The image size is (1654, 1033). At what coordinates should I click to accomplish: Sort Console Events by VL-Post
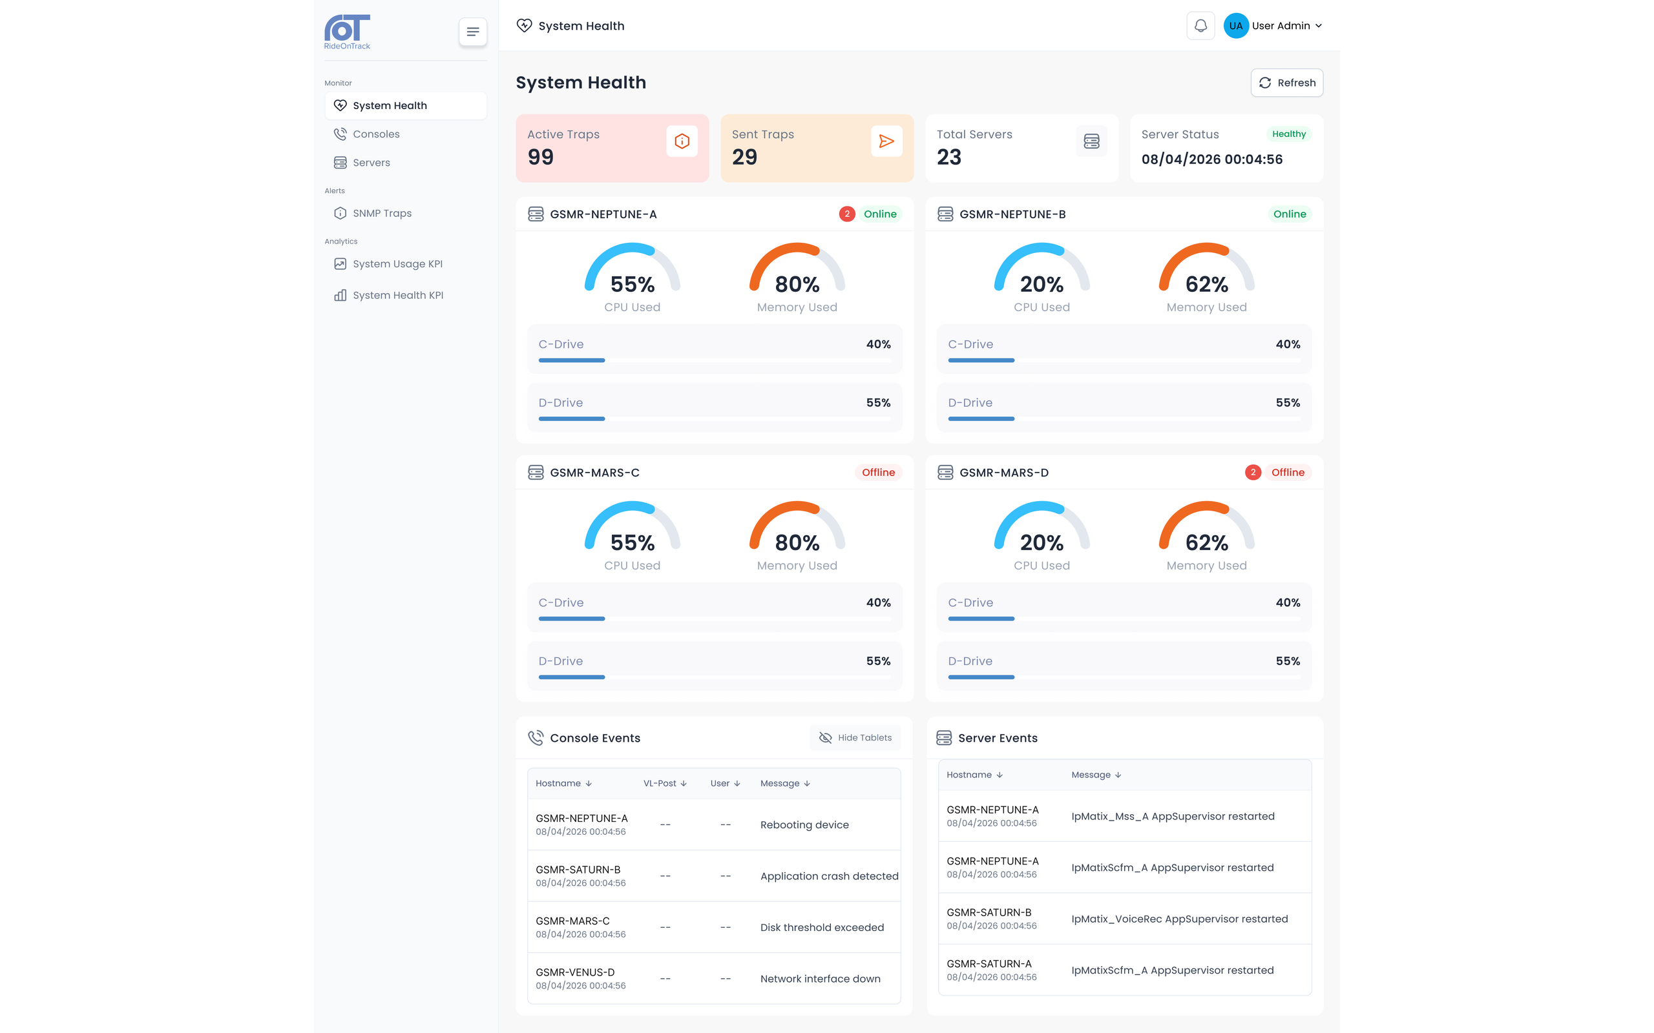[x=665, y=784]
